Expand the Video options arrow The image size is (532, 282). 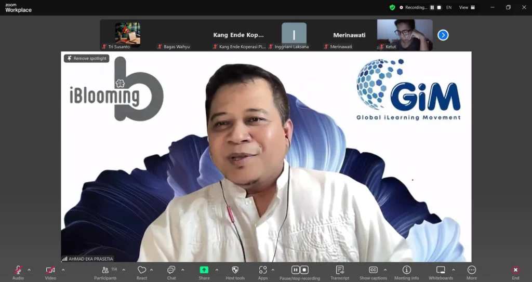(x=63, y=270)
